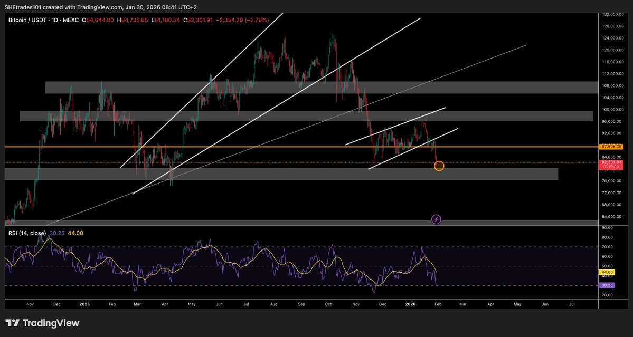The image size is (633, 337).
Task: Click the low value L81,180.54
Action: click(167, 19)
